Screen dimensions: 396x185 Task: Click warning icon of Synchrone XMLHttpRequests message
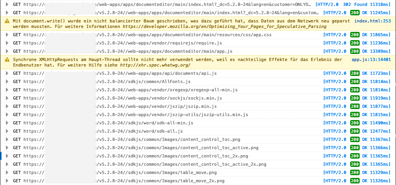coord(7,60)
